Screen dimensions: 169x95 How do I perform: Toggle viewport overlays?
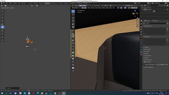[125, 8]
